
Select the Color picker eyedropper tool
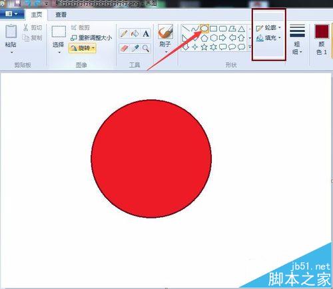tap(135, 48)
